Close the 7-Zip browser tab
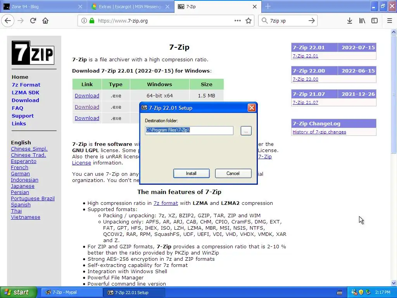Screen dimensions: 397x298 (x=255, y=7)
